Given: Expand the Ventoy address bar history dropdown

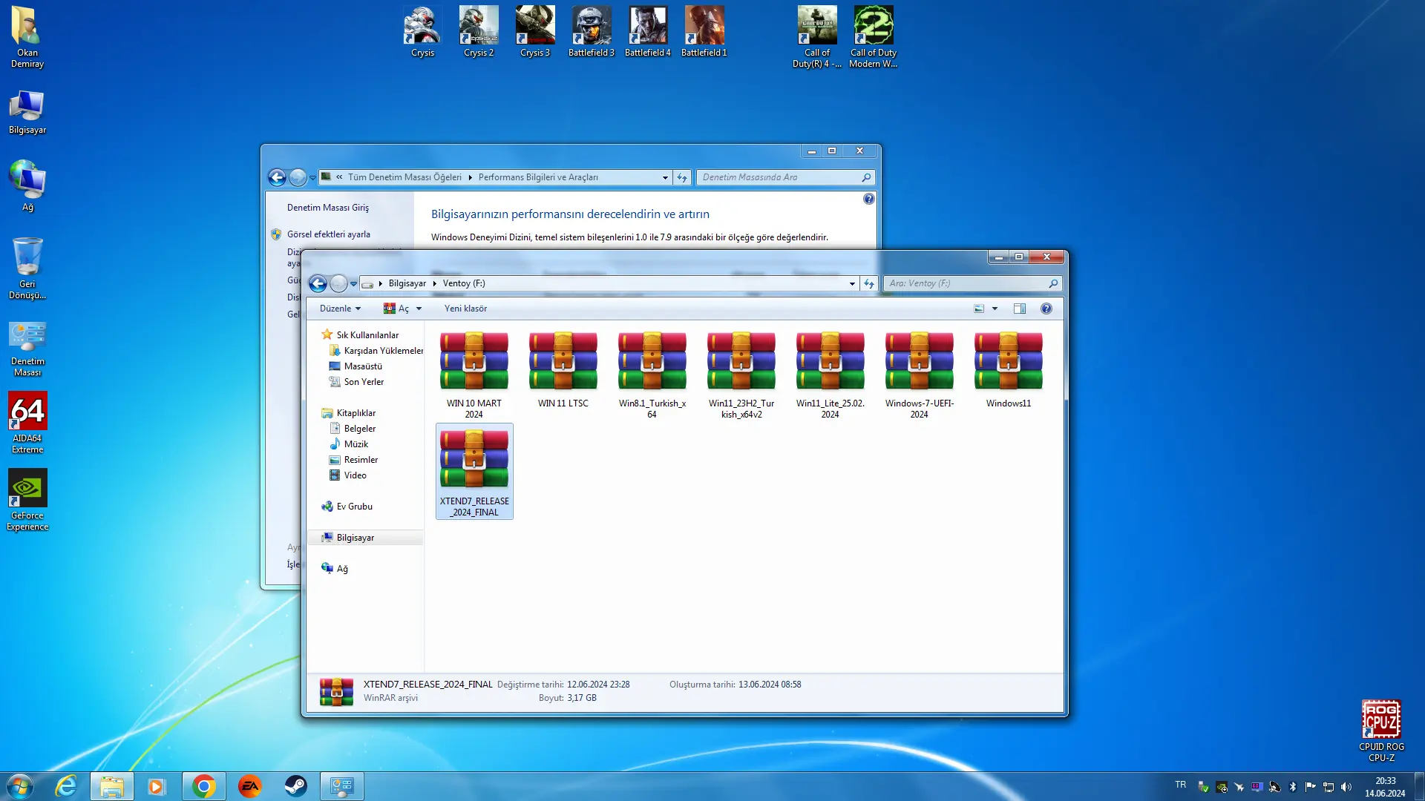Looking at the screenshot, I should (x=852, y=283).
